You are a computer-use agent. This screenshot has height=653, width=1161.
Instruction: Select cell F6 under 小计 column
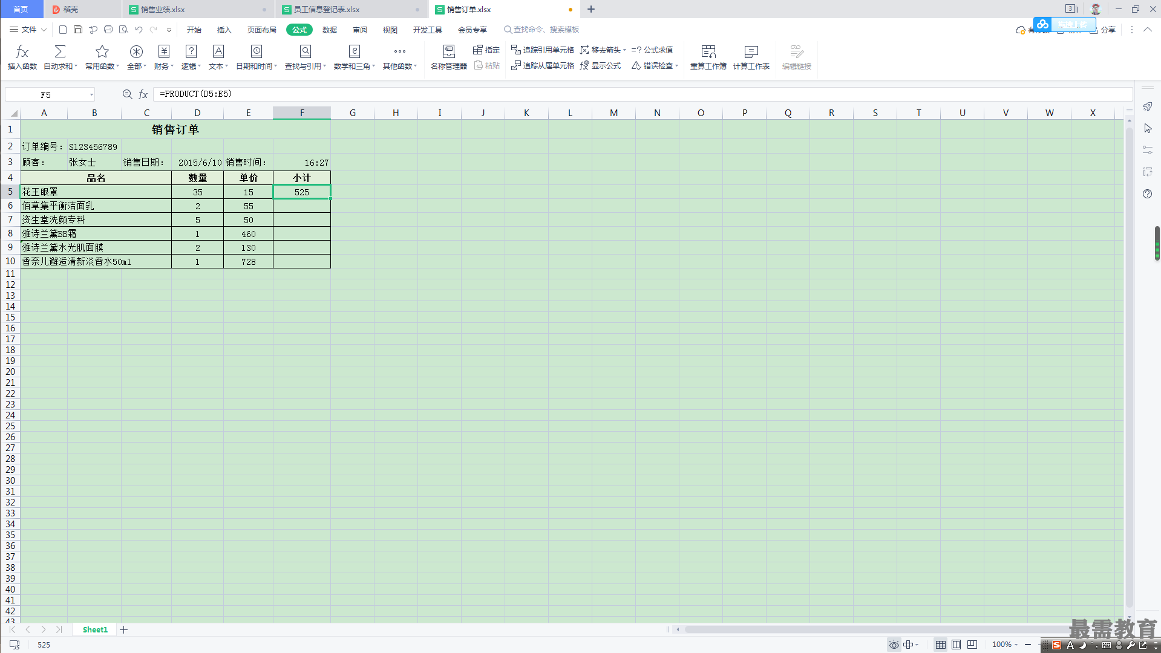tap(302, 206)
